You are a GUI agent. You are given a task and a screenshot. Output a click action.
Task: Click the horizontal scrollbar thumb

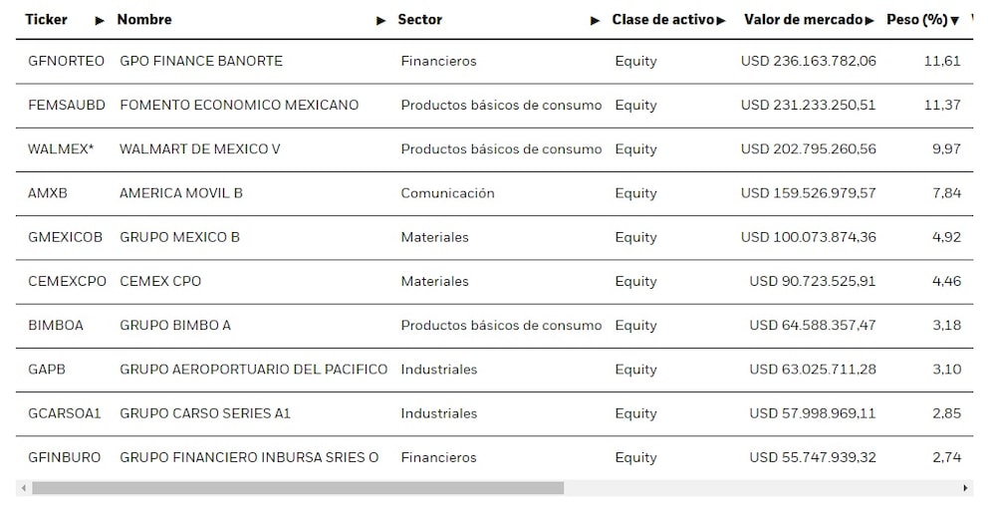pyautogui.click(x=297, y=488)
